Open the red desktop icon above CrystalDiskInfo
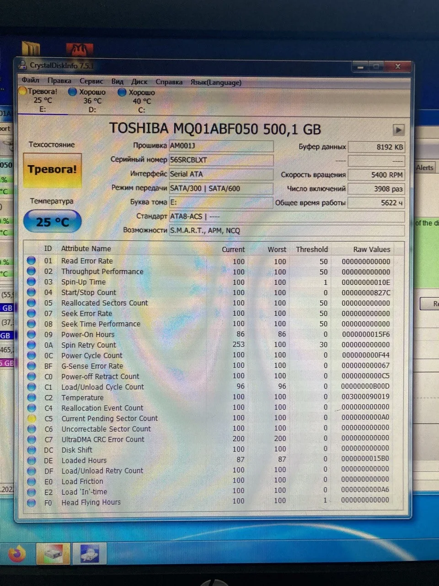Screen dimensions: 439x586 [80, 50]
